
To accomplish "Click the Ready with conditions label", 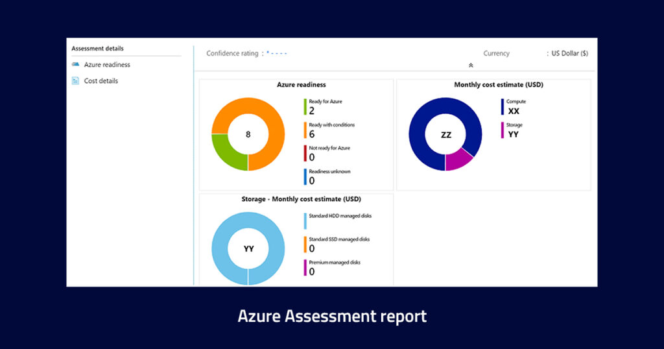I will pos(331,125).
